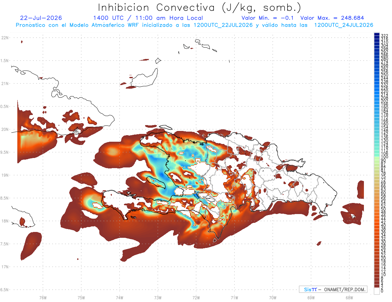Click the "322" value on the color scale
The image size is (392, 302).
pyautogui.click(x=384, y=36)
